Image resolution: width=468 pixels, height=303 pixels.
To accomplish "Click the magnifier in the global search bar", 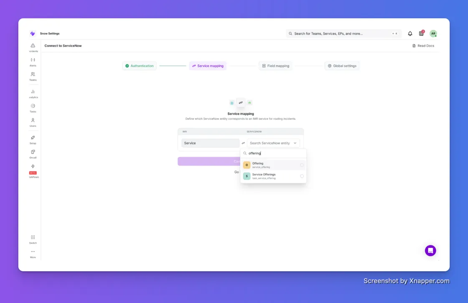I will [x=290, y=33].
